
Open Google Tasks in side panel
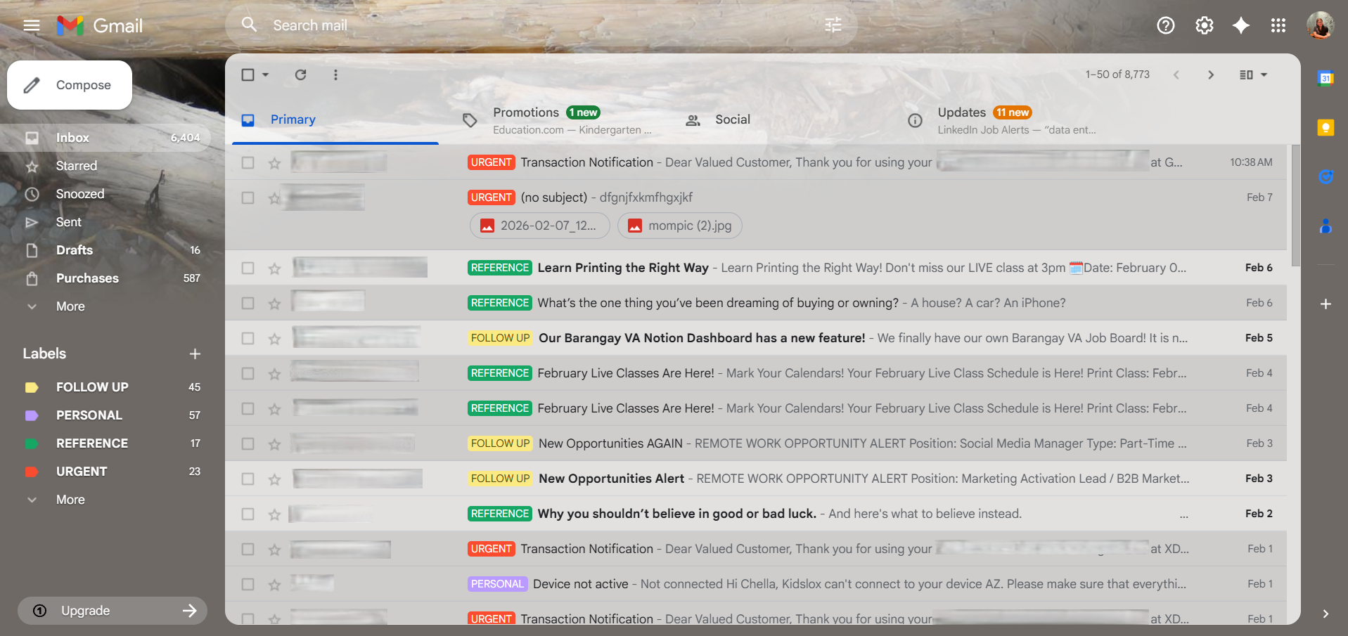(1325, 176)
